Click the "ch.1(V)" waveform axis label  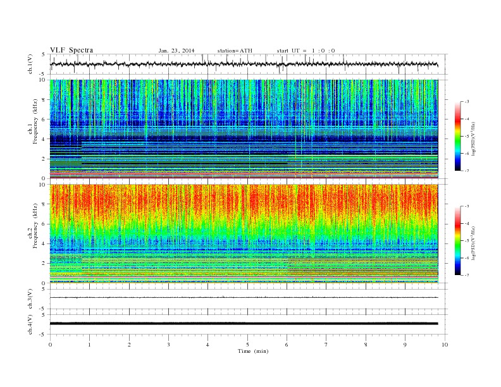tap(30, 64)
